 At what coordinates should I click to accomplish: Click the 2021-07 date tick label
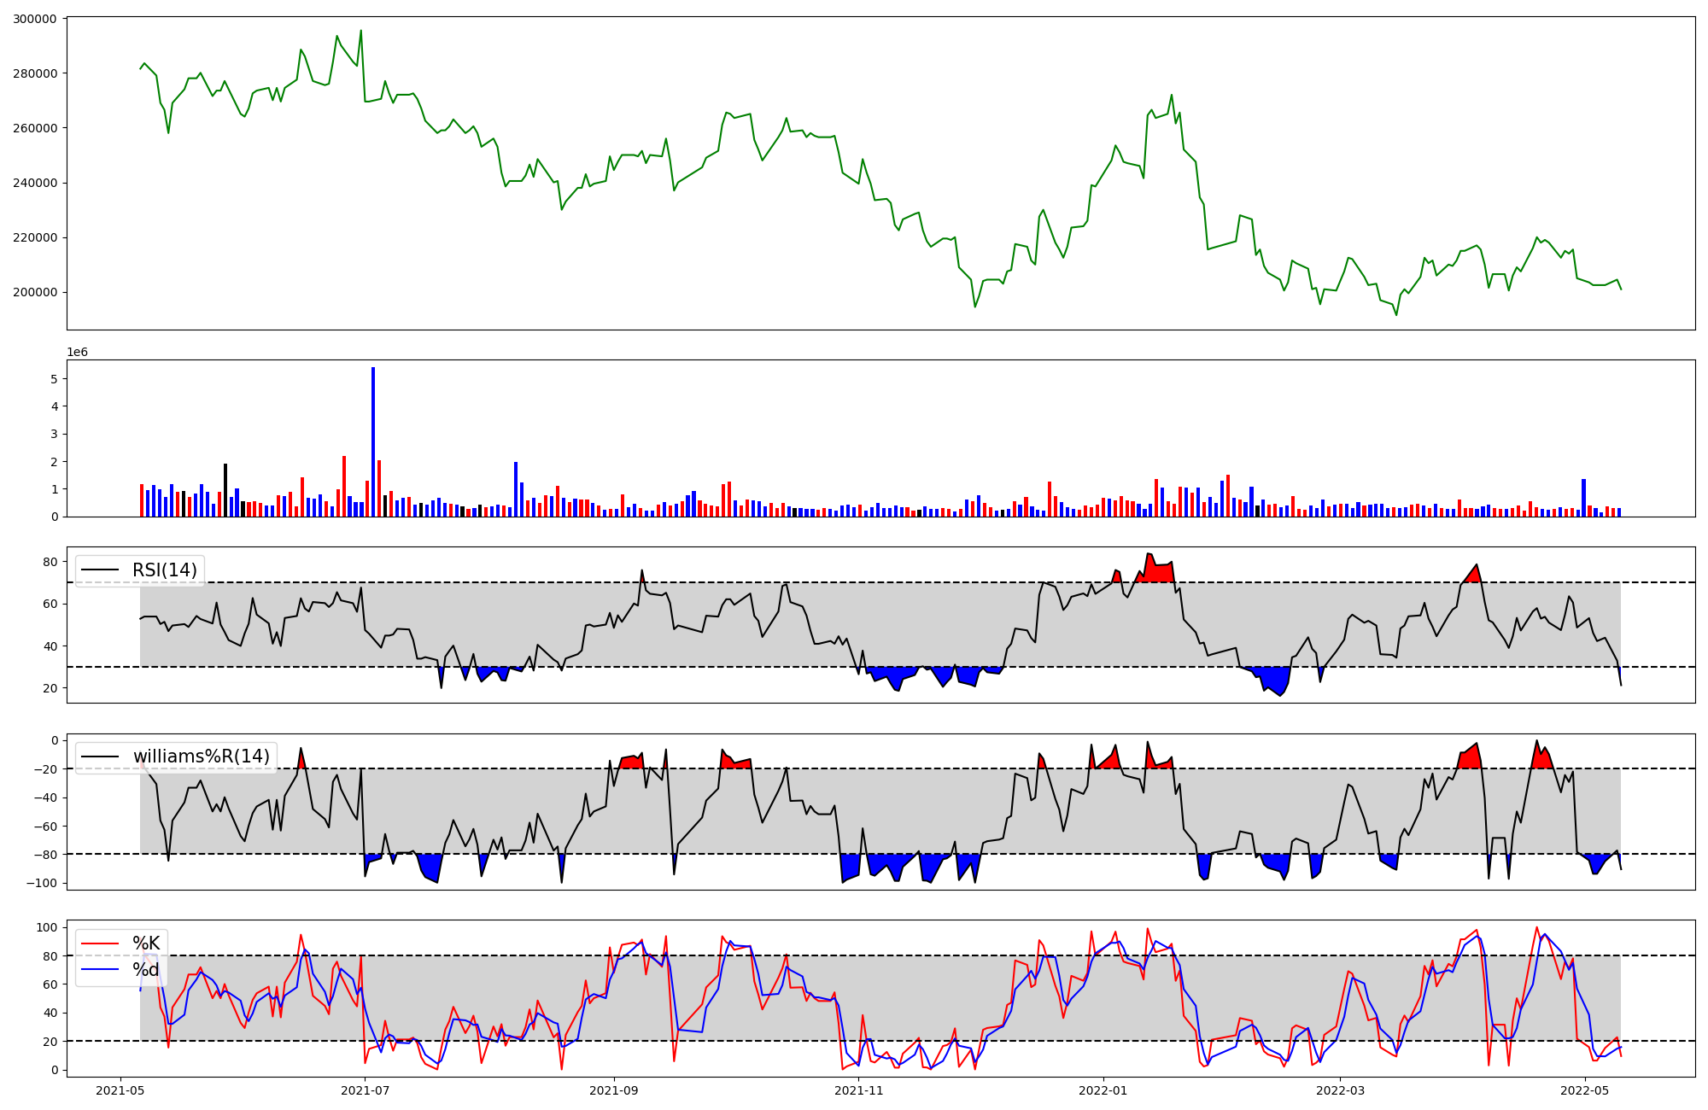[x=365, y=1090]
